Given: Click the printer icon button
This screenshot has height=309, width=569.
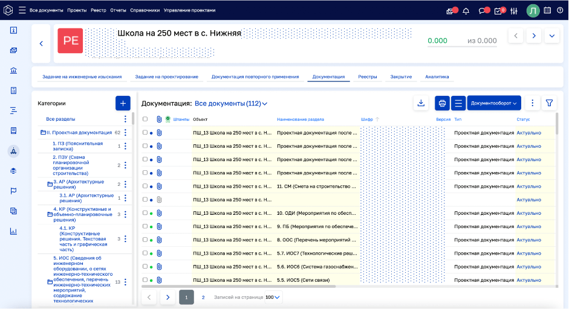Looking at the screenshot, I should (442, 103).
